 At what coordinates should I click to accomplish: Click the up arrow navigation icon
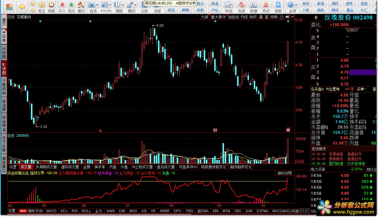tap(33, 4)
